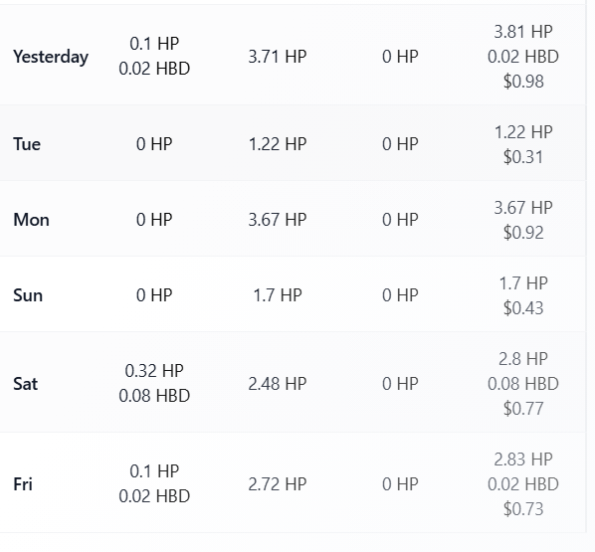Click the 1.7 HP middle value on Sun
Image resolution: width=595 pixels, height=552 pixels.
[x=278, y=295]
